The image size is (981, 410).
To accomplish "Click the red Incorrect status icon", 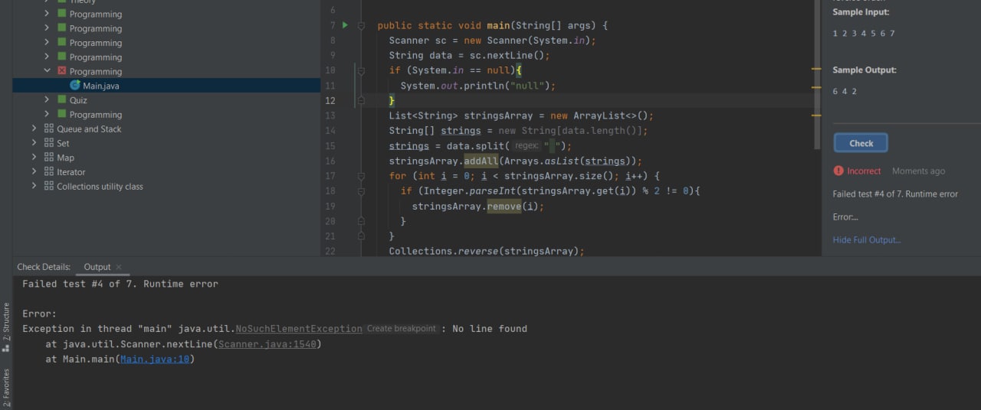I will point(838,171).
